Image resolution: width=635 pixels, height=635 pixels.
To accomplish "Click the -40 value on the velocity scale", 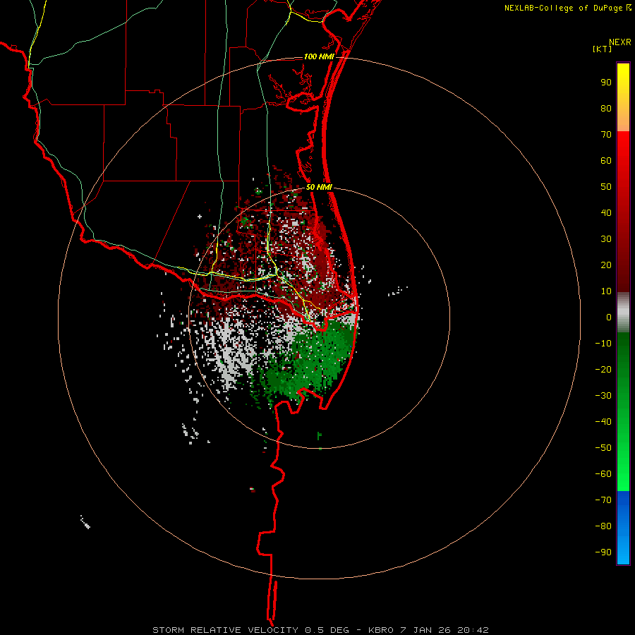I will click(603, 422).
